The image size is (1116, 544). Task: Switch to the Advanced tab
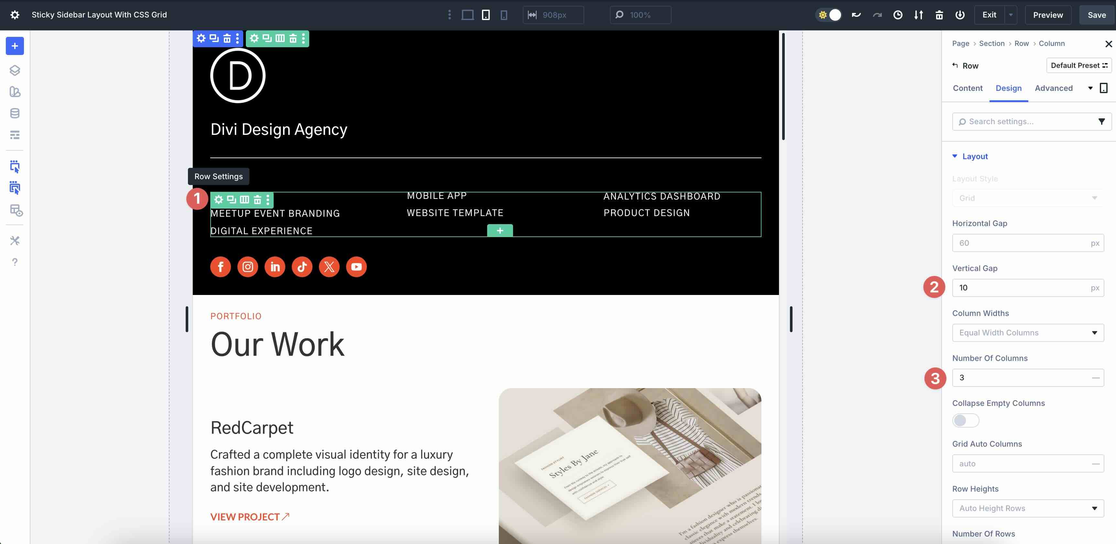pos(1054,88)
